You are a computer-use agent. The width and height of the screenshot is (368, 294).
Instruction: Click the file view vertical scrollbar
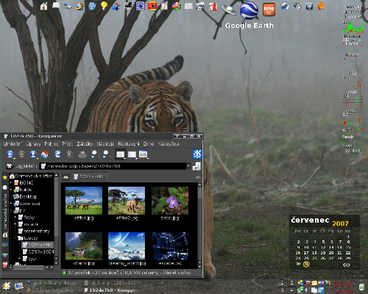(x=199, y=226)
